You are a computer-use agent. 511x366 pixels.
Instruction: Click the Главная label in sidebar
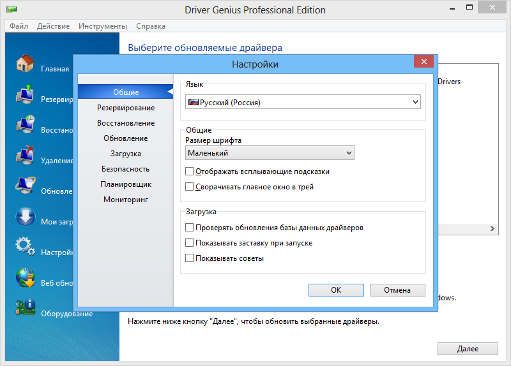point(55,69)
